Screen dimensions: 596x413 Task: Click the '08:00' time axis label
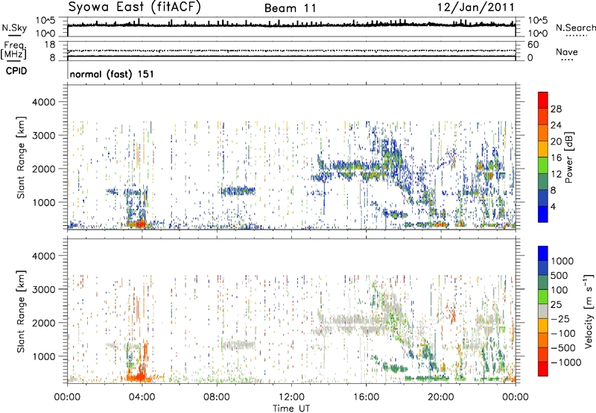point(217,397)
